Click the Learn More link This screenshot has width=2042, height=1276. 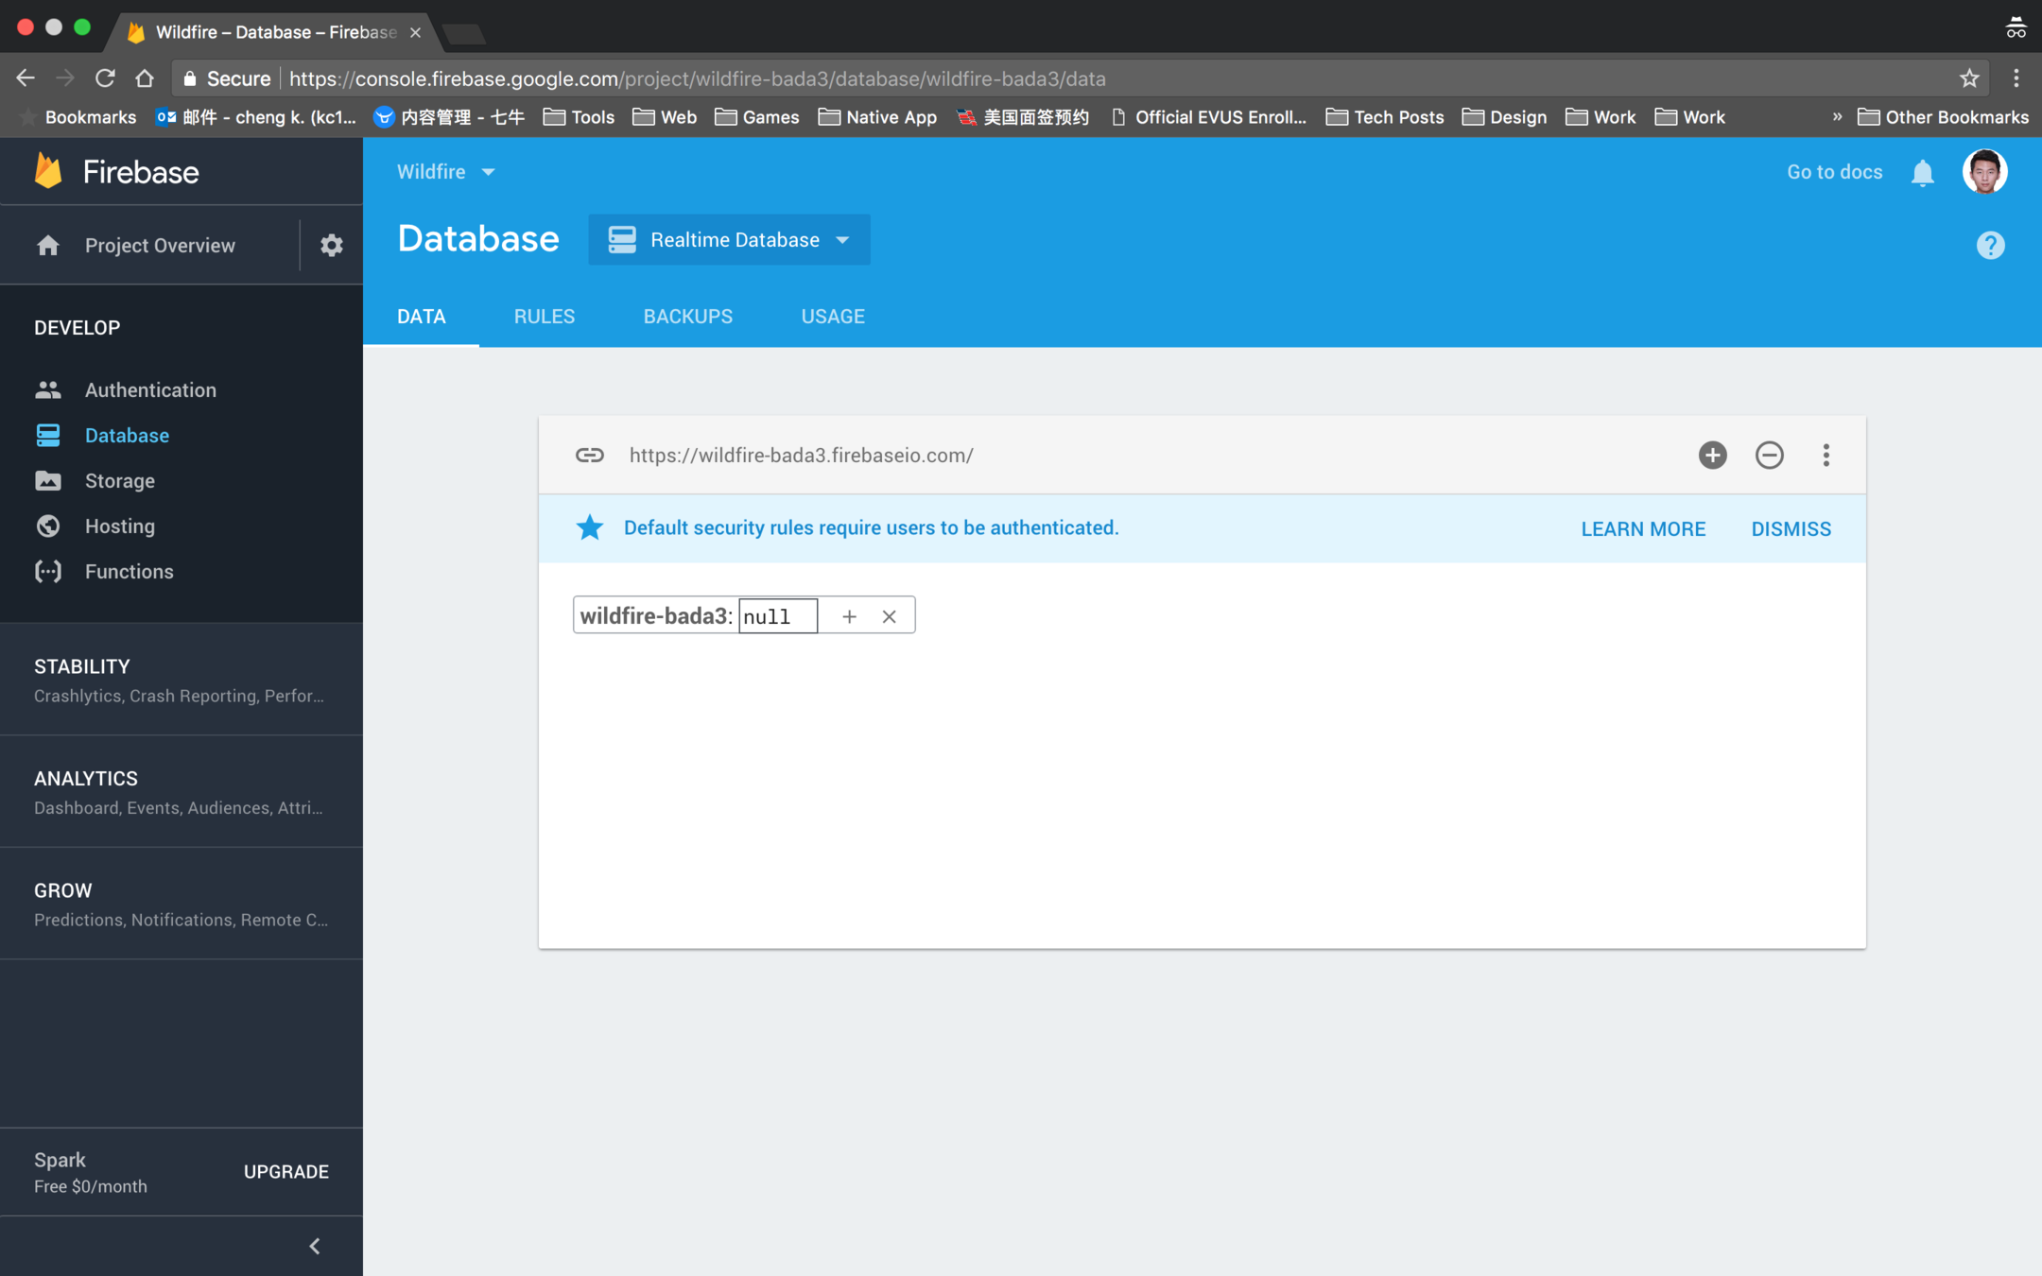1643,529
